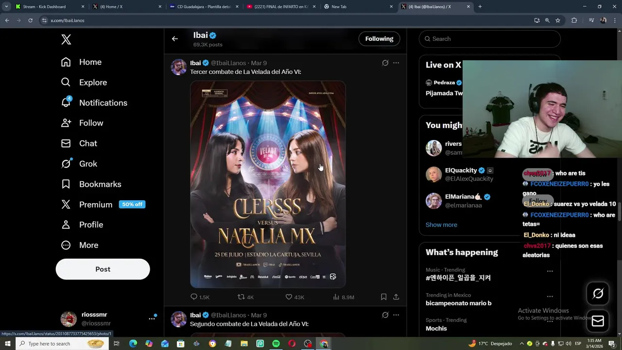The height and width of the screenshot is (350, 622).
Task: Click the @IbaiLlanos handle on first post
Action: pos(228,63)
